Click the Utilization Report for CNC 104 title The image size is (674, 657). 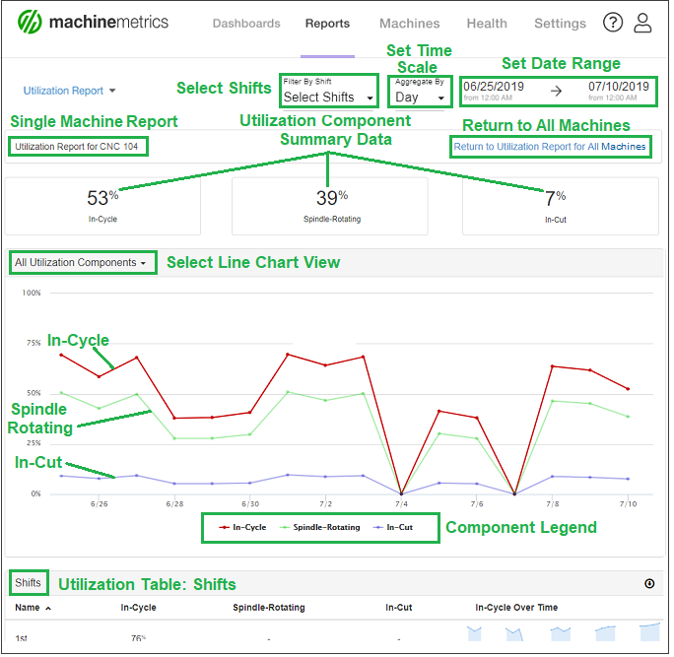click(77, 148)
